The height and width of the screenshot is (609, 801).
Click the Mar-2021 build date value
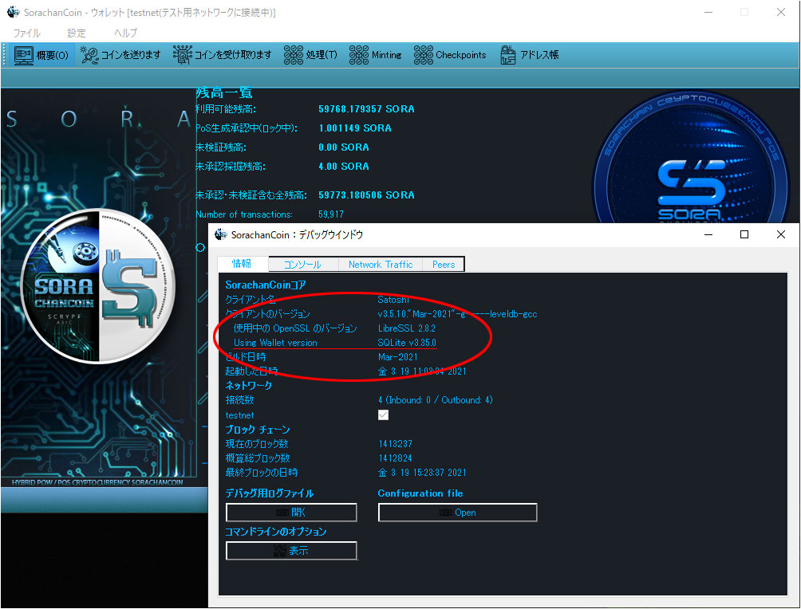[397, 357]
